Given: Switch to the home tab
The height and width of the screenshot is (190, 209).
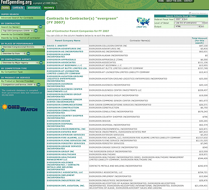Looking at the screenshot, I should 6,8.
